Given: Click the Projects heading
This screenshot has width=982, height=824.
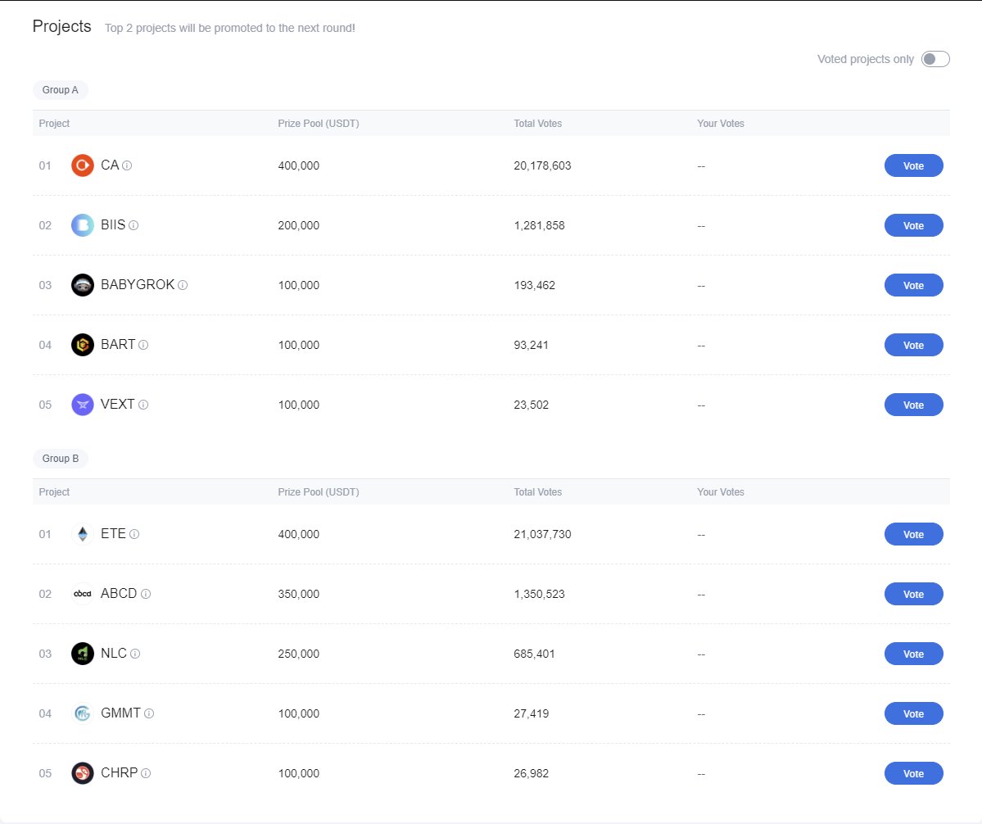Looking at the screenshot, I should pyautogui.click(x=62, y=26).
